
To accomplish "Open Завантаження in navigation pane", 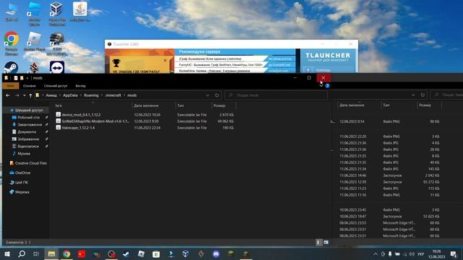I will click(x=29, y=124).
